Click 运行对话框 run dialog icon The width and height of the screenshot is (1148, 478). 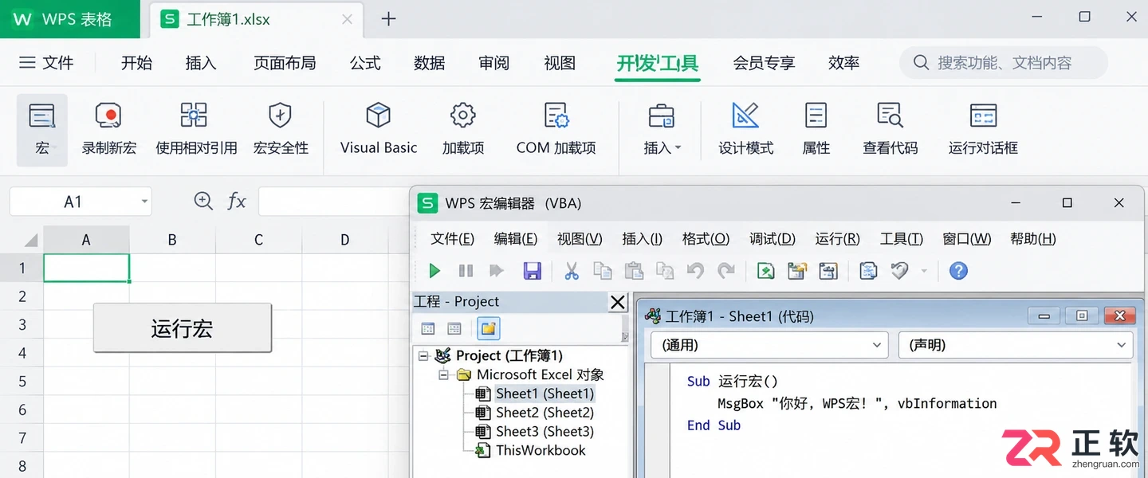983,116
